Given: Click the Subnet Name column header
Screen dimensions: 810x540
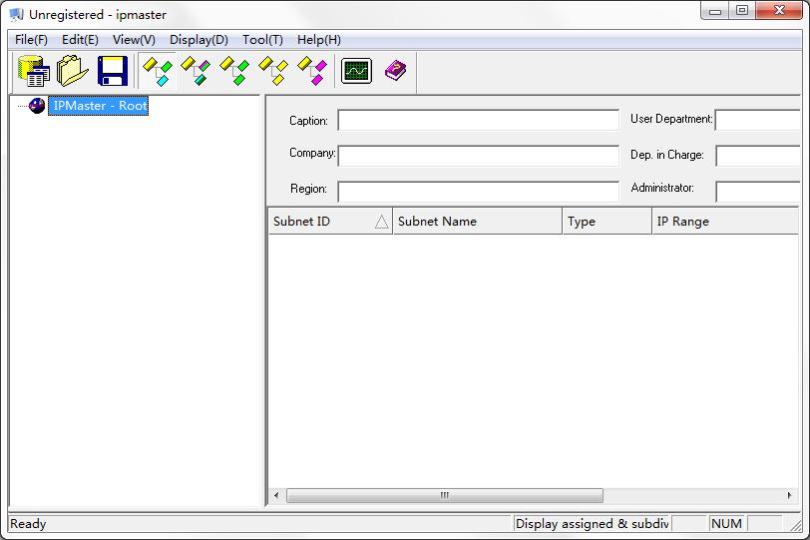Looking at the screenshot, I should click(x=477, y=222).
